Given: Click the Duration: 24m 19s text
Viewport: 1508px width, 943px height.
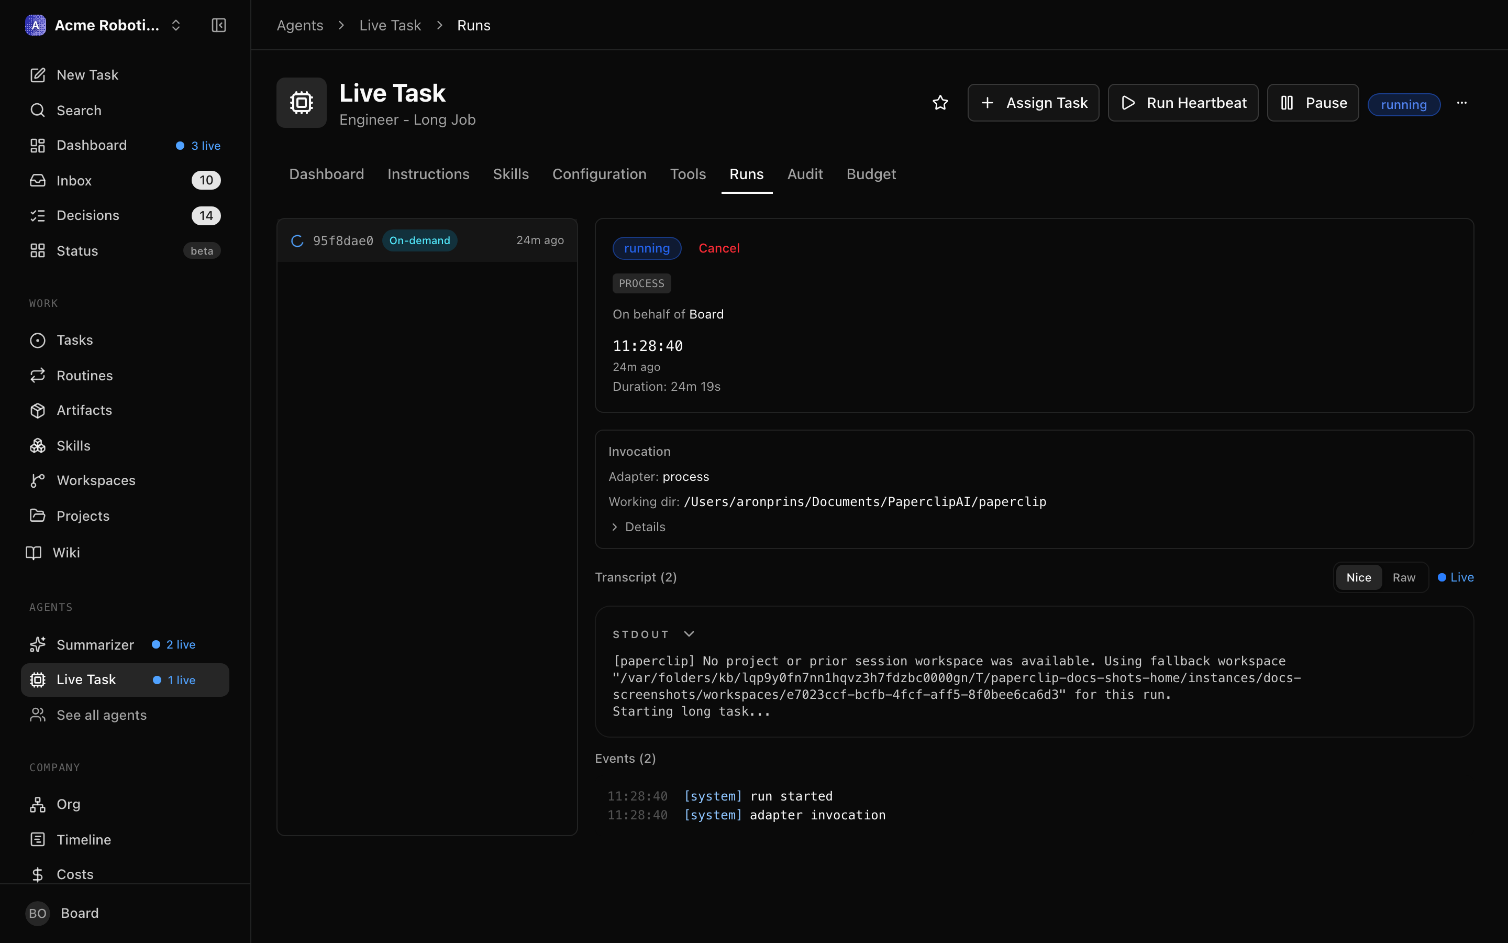Looking at the screenshot, I should pyautogui.click(x=667, y=387).
